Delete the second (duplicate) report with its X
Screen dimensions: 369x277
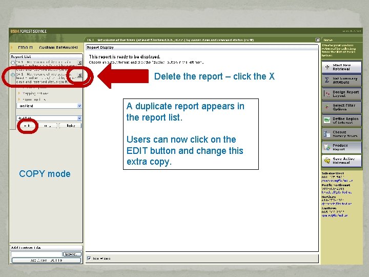(80, 75)
